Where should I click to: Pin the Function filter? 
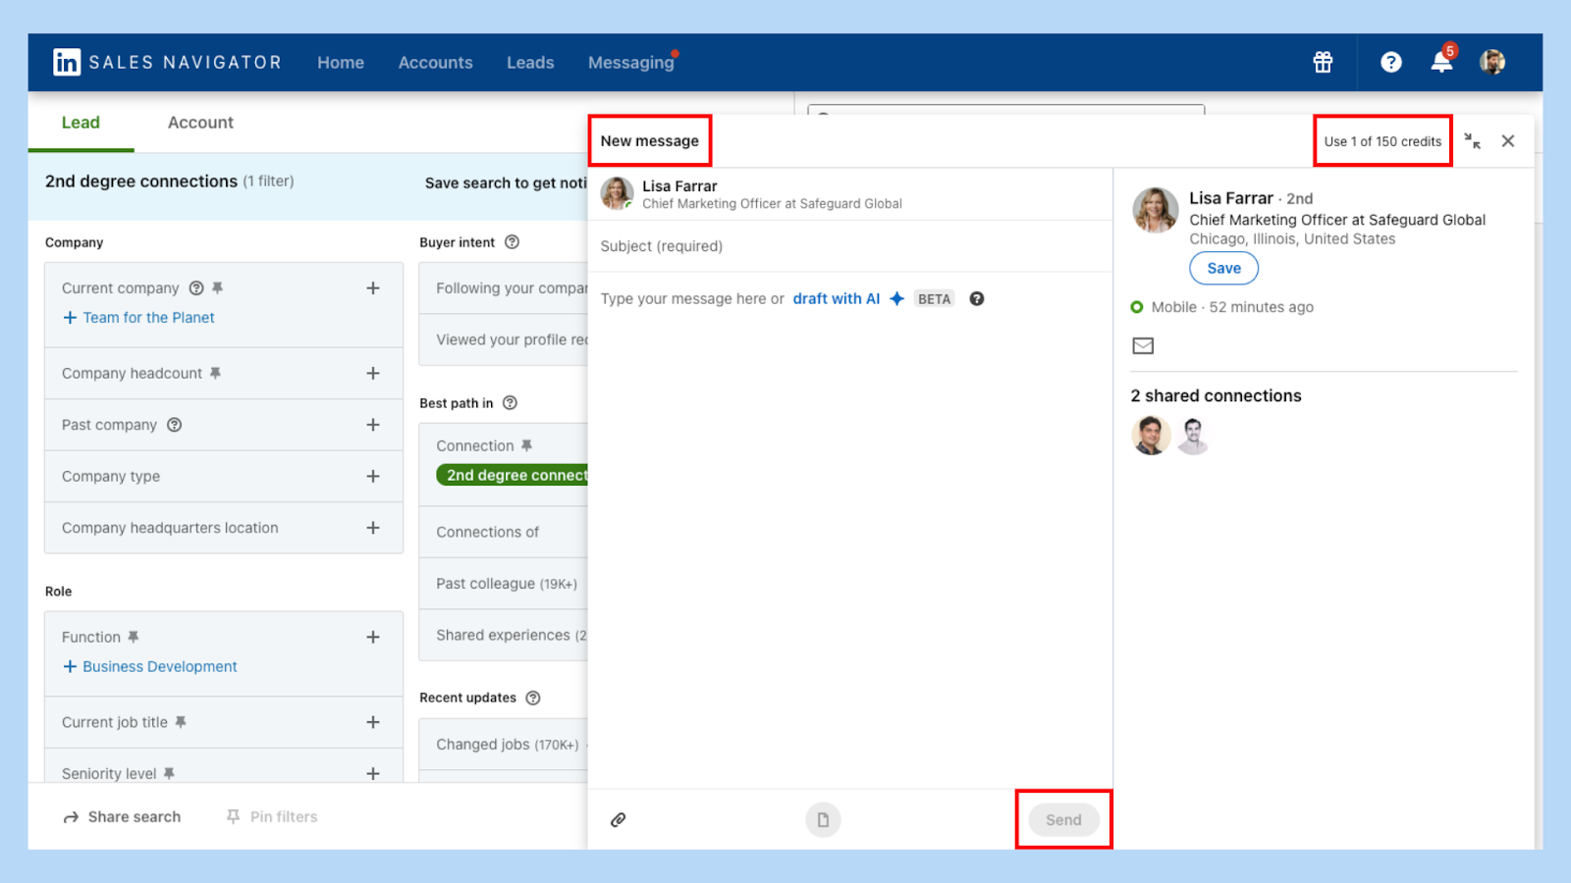click(x=134, y=637)
